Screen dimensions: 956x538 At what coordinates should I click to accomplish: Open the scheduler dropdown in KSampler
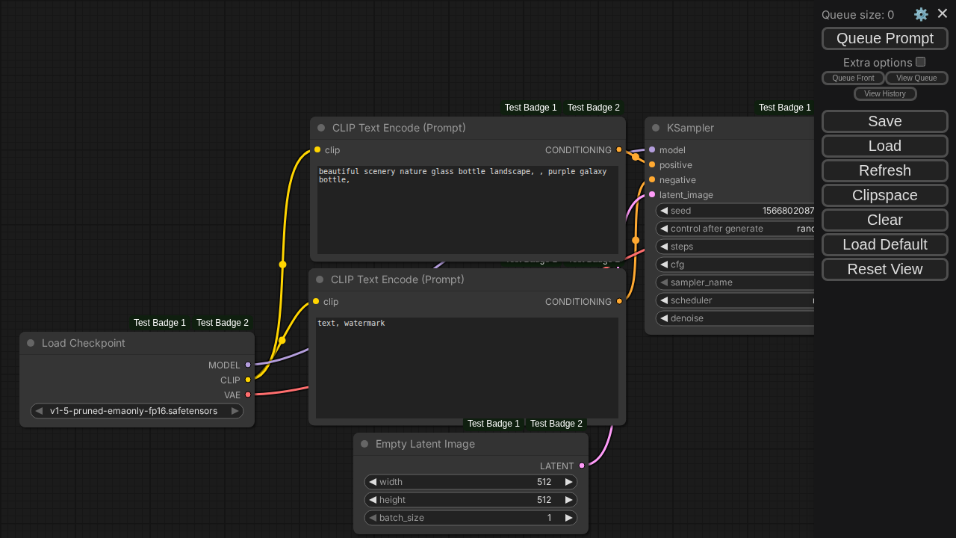coord(736,300)
